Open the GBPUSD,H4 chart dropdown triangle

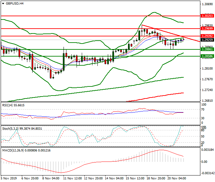pyautogui.click(x=3, y=4)
